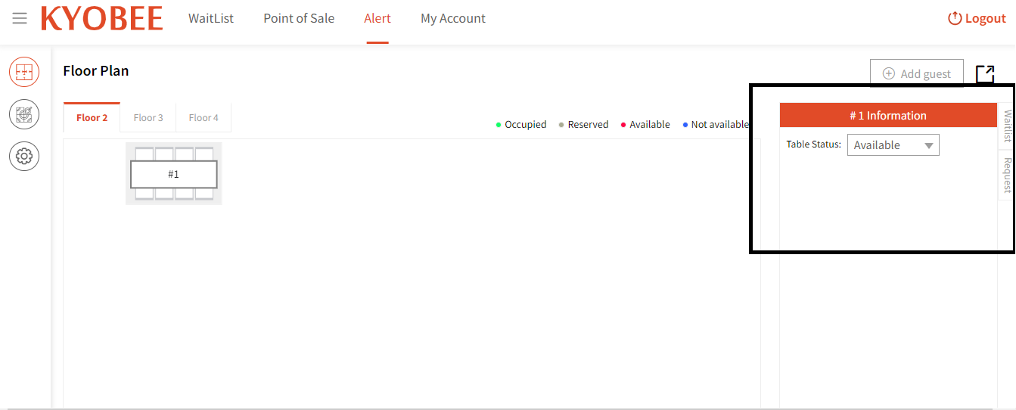Click the Reserved legend label
Screen dimensions: 1016x410
pyautogui.click(x=588, y=125)
